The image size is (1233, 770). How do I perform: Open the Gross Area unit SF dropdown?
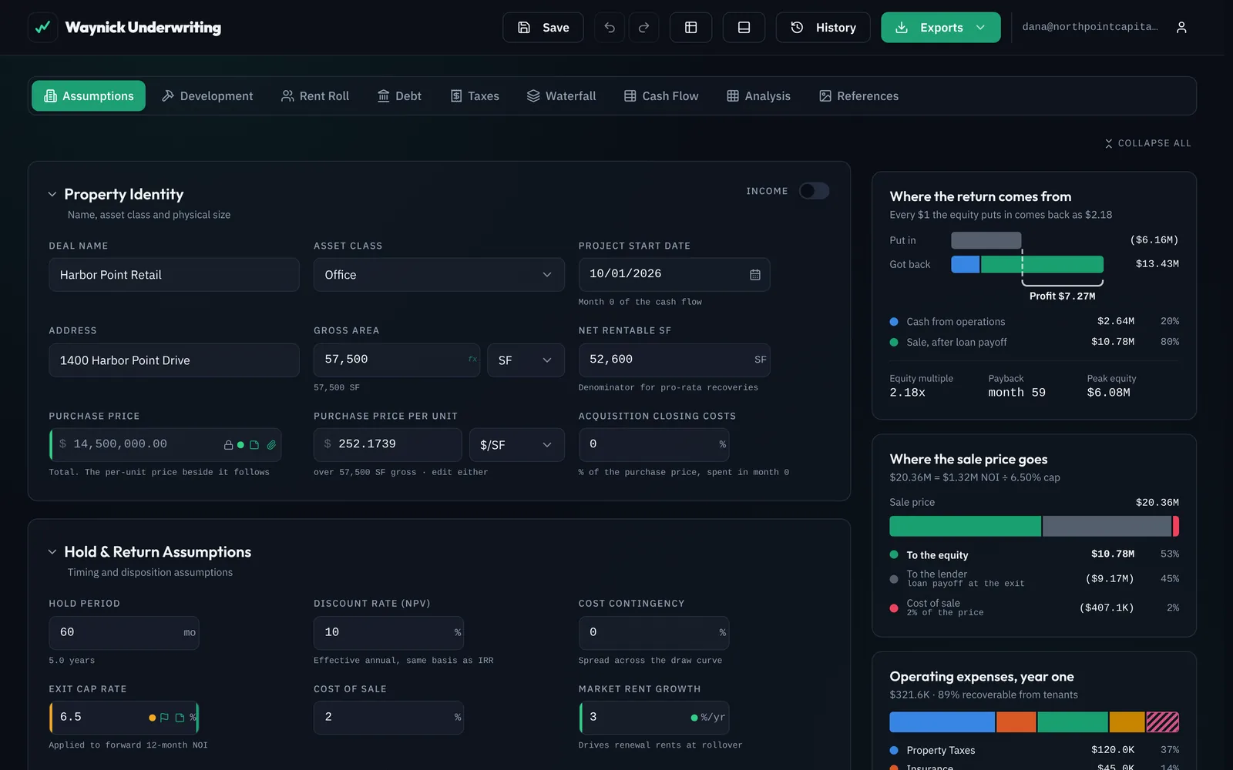click(526, 360)
